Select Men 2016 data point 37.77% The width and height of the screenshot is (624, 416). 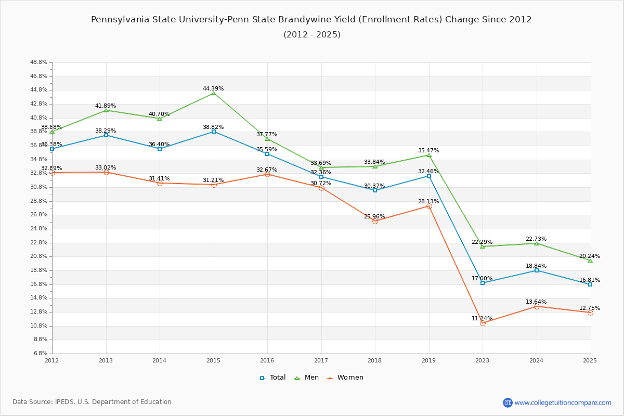point(267,139)
